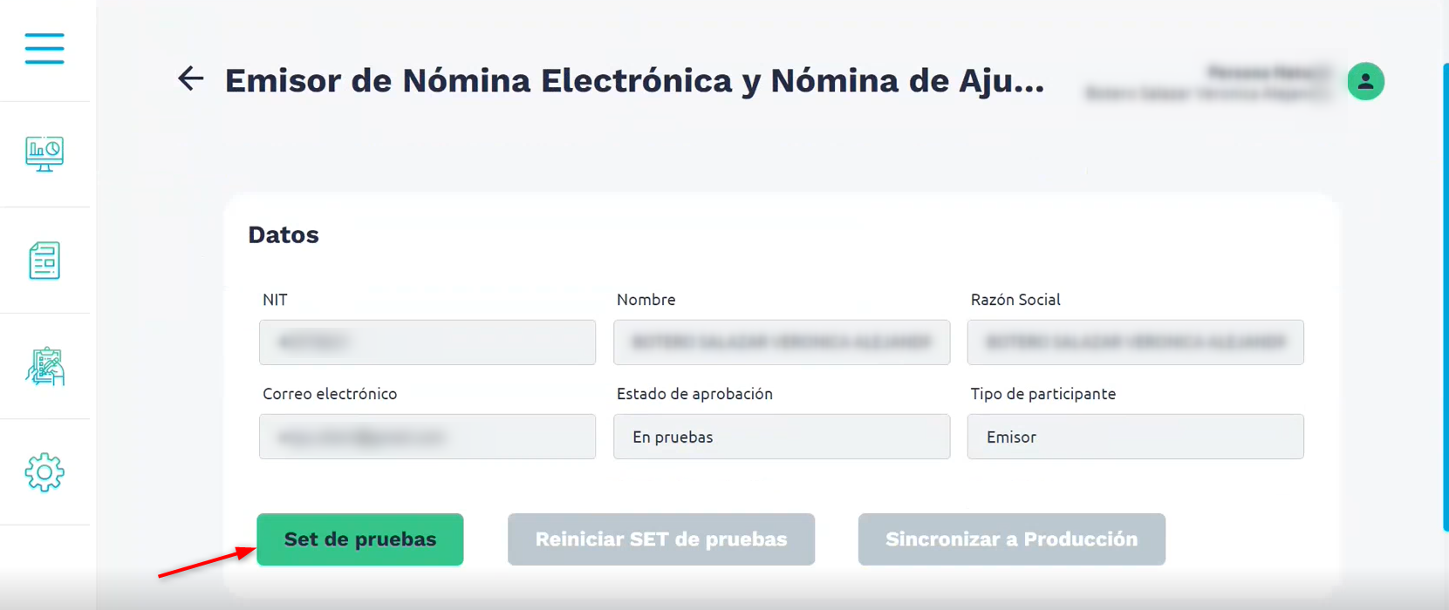Open settings via the gear icon

pos(44,472)
